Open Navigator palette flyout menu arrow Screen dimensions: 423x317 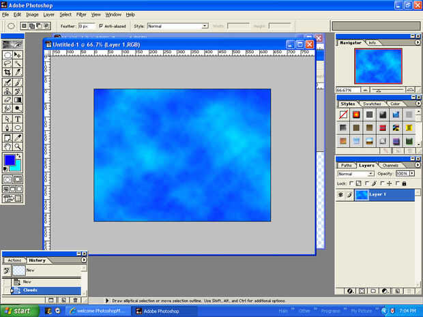tap(418, 42)
